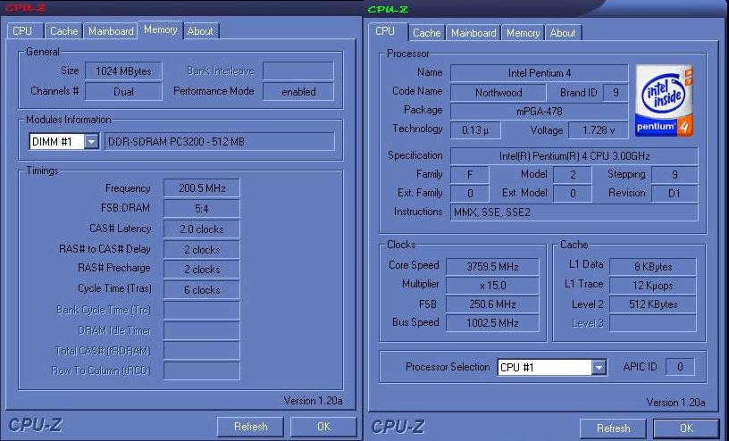
Task: Open Cache tab in left window
Action: [63, 31]
